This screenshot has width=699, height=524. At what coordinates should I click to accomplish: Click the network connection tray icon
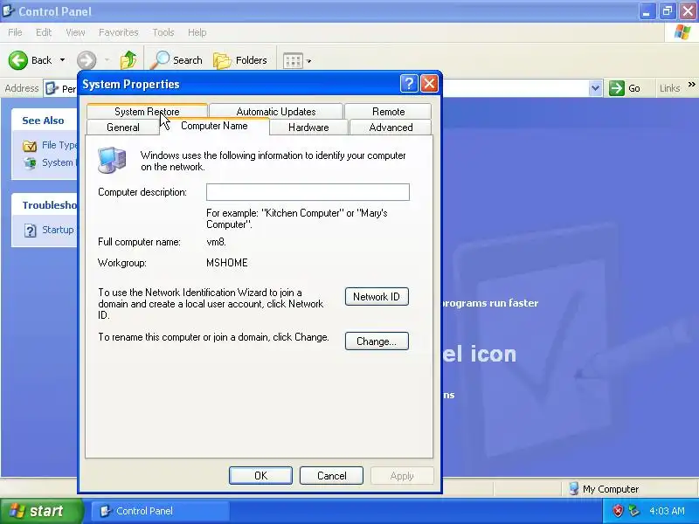tap(633, 511)
